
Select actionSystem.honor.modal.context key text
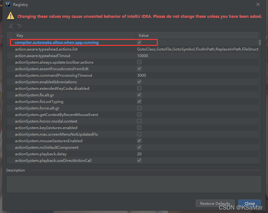[x=46, y=121]
